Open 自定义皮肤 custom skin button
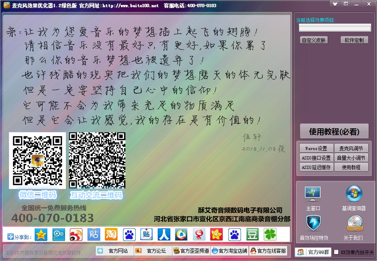 (x=314, y=40)
